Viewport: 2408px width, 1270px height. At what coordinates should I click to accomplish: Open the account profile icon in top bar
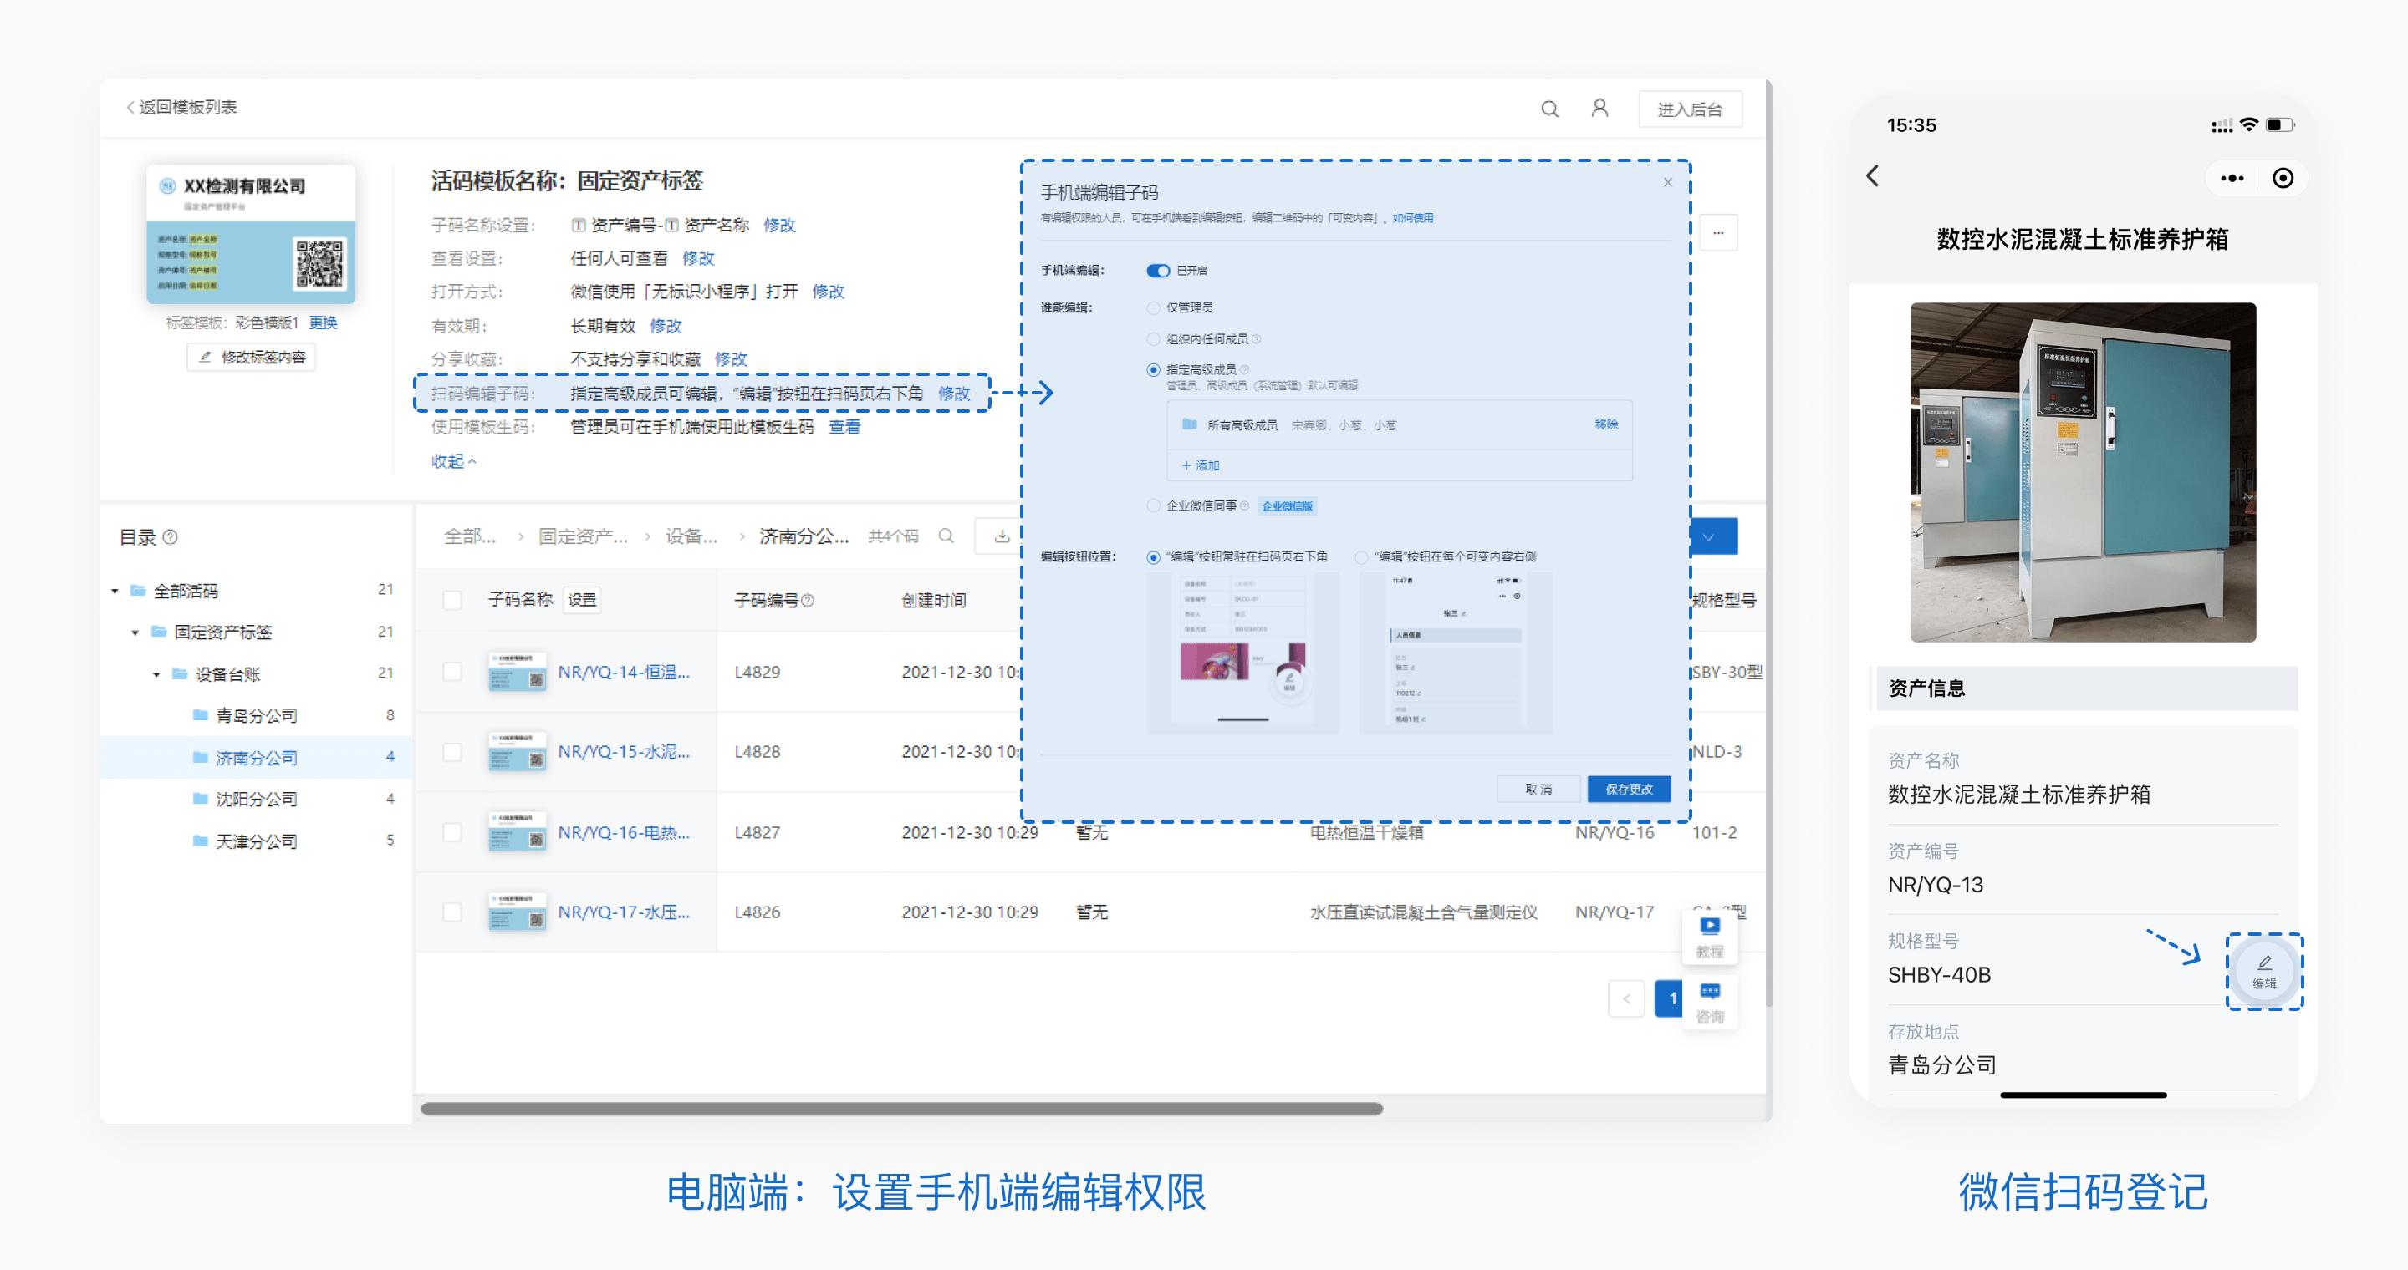coord(1599,109)
